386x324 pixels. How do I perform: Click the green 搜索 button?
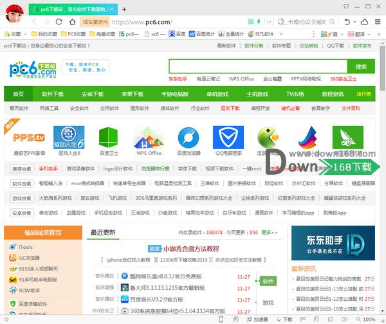click(361, 66)
